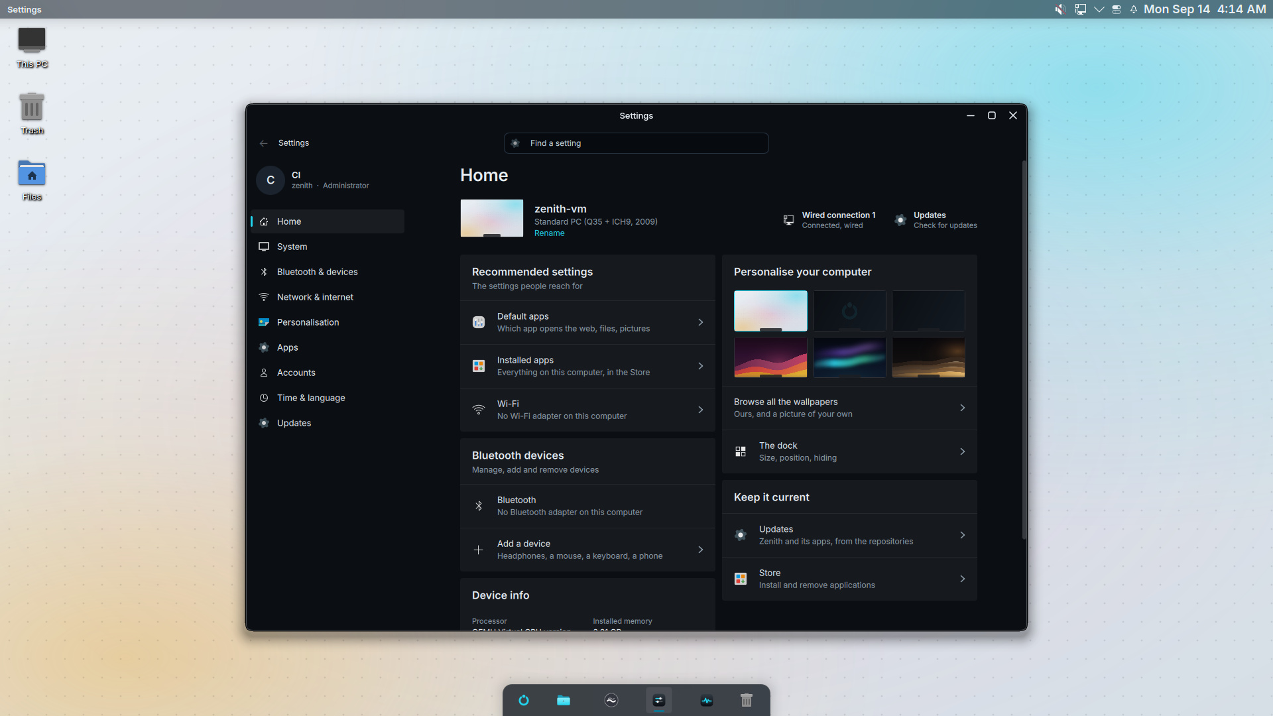The width and height of the screenshot is (1273, 716).
Task: Expand the Default apps row chevron
Action: coord(701,322)
